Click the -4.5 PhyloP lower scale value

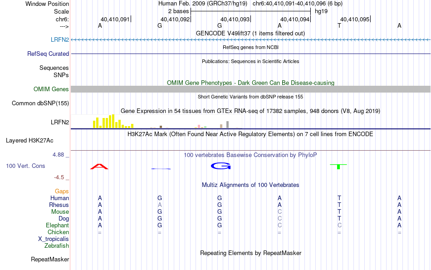click(59, 177)
